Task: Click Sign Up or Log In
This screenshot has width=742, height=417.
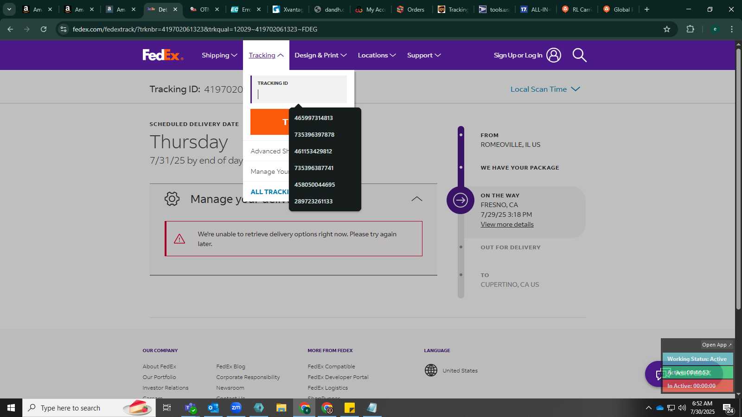Action: tap(518, 55)
